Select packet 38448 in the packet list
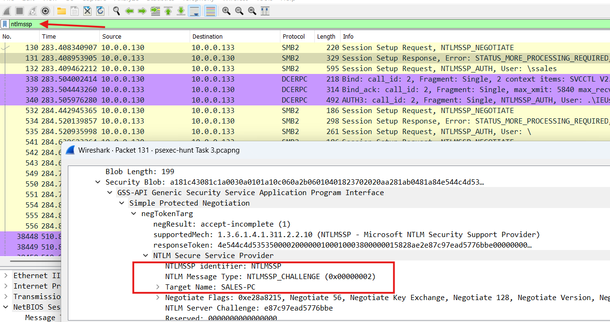Viewport: 610px width, 322px height. [x=31, y=237]
